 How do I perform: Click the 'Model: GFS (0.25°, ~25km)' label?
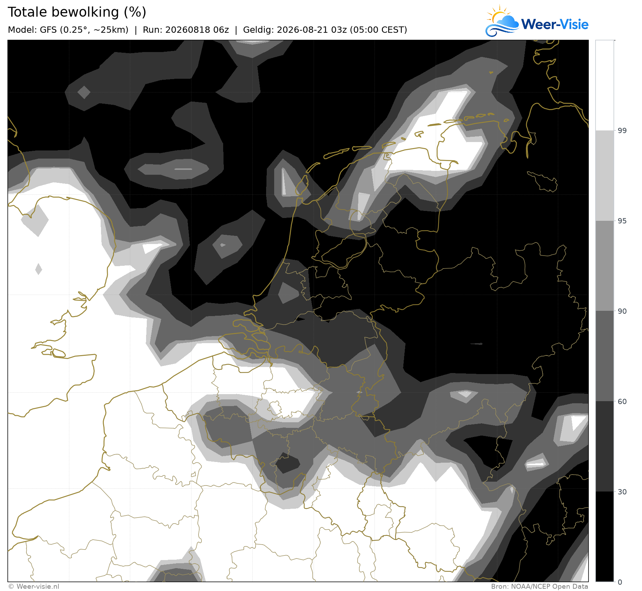pos(68,30)
